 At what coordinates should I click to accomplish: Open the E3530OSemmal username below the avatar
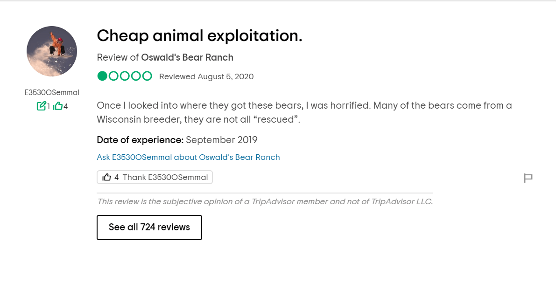[52, 92]
